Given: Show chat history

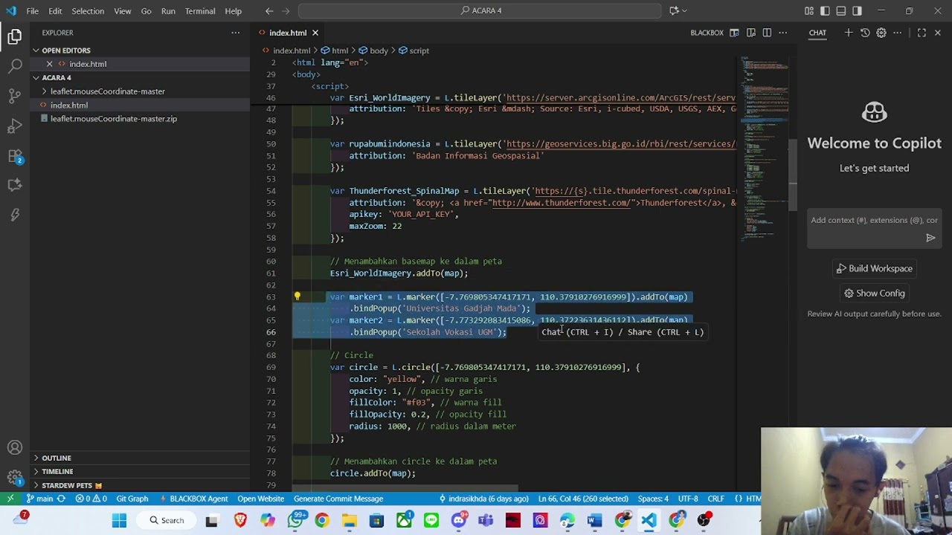Looking at the screenshot, I should (865, 33).
